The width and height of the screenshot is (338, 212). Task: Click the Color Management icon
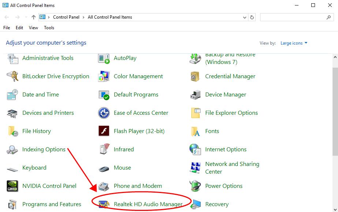[x=104, y=76]
